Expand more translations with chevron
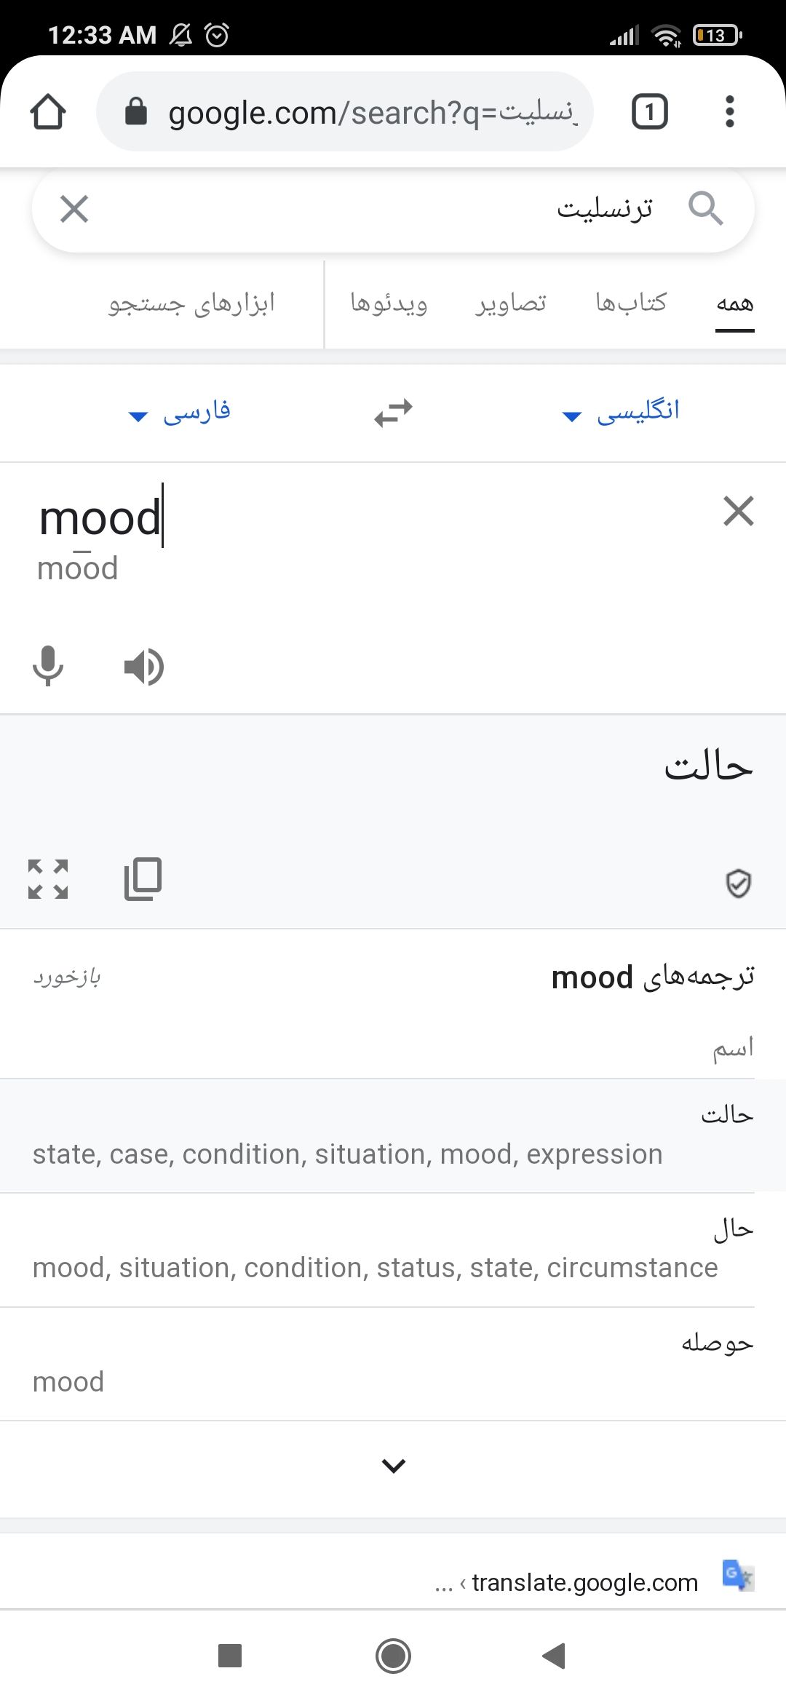 (x=393, y=1464)
